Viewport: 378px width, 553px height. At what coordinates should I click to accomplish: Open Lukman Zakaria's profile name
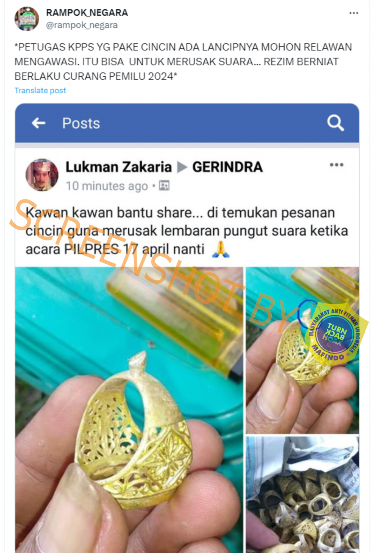point(119,167)
